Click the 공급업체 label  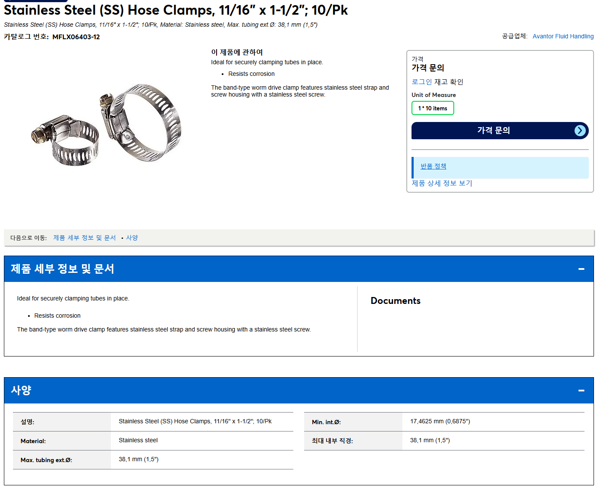coord(515,36)
